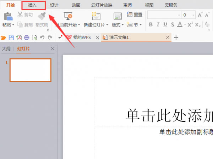Open the Review (审阅) ribbon tab
This screenshot has height=159, width=213.
pos(127,5)
